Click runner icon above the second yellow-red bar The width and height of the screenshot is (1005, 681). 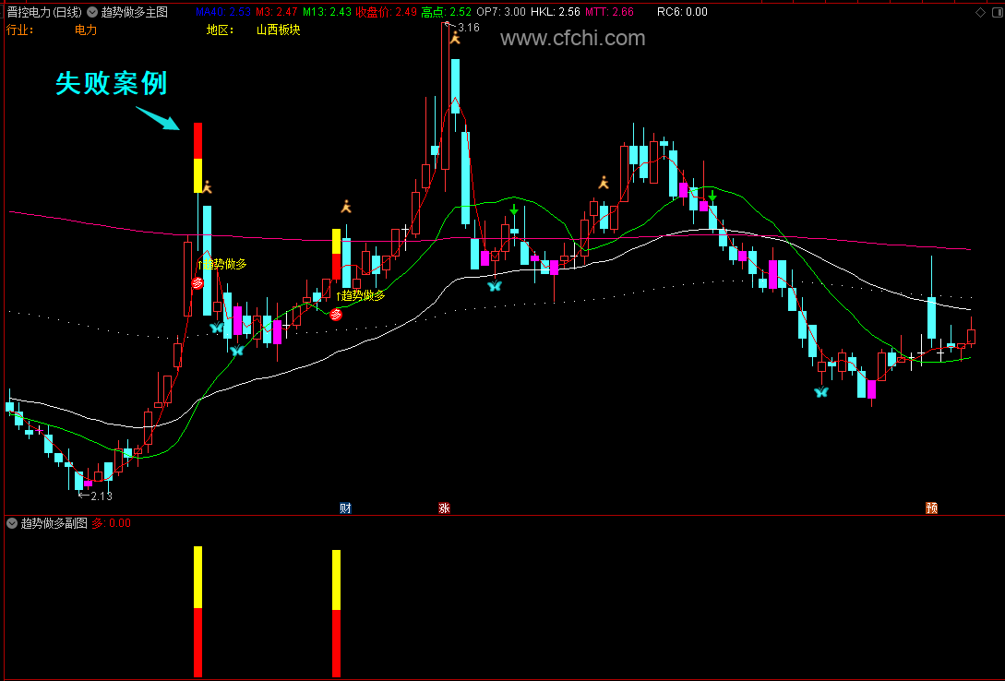(346, 207)
